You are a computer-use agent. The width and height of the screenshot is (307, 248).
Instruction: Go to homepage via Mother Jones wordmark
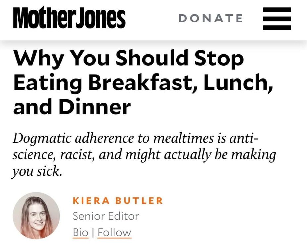[x=69, y=19]
